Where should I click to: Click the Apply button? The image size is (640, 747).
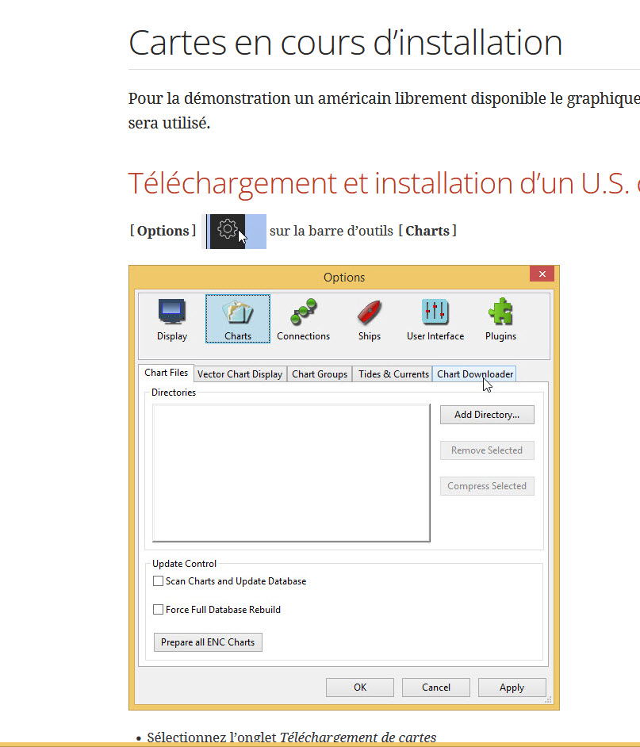pos(512,688)
